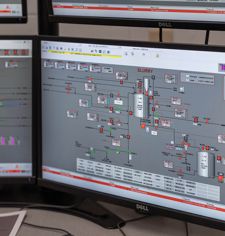Click the Message column header in alarm list
This screenshot has width=225, height=236.
point(135,188)
